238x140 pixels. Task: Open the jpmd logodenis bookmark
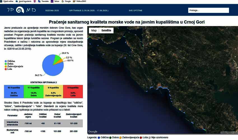coord(24,1)
